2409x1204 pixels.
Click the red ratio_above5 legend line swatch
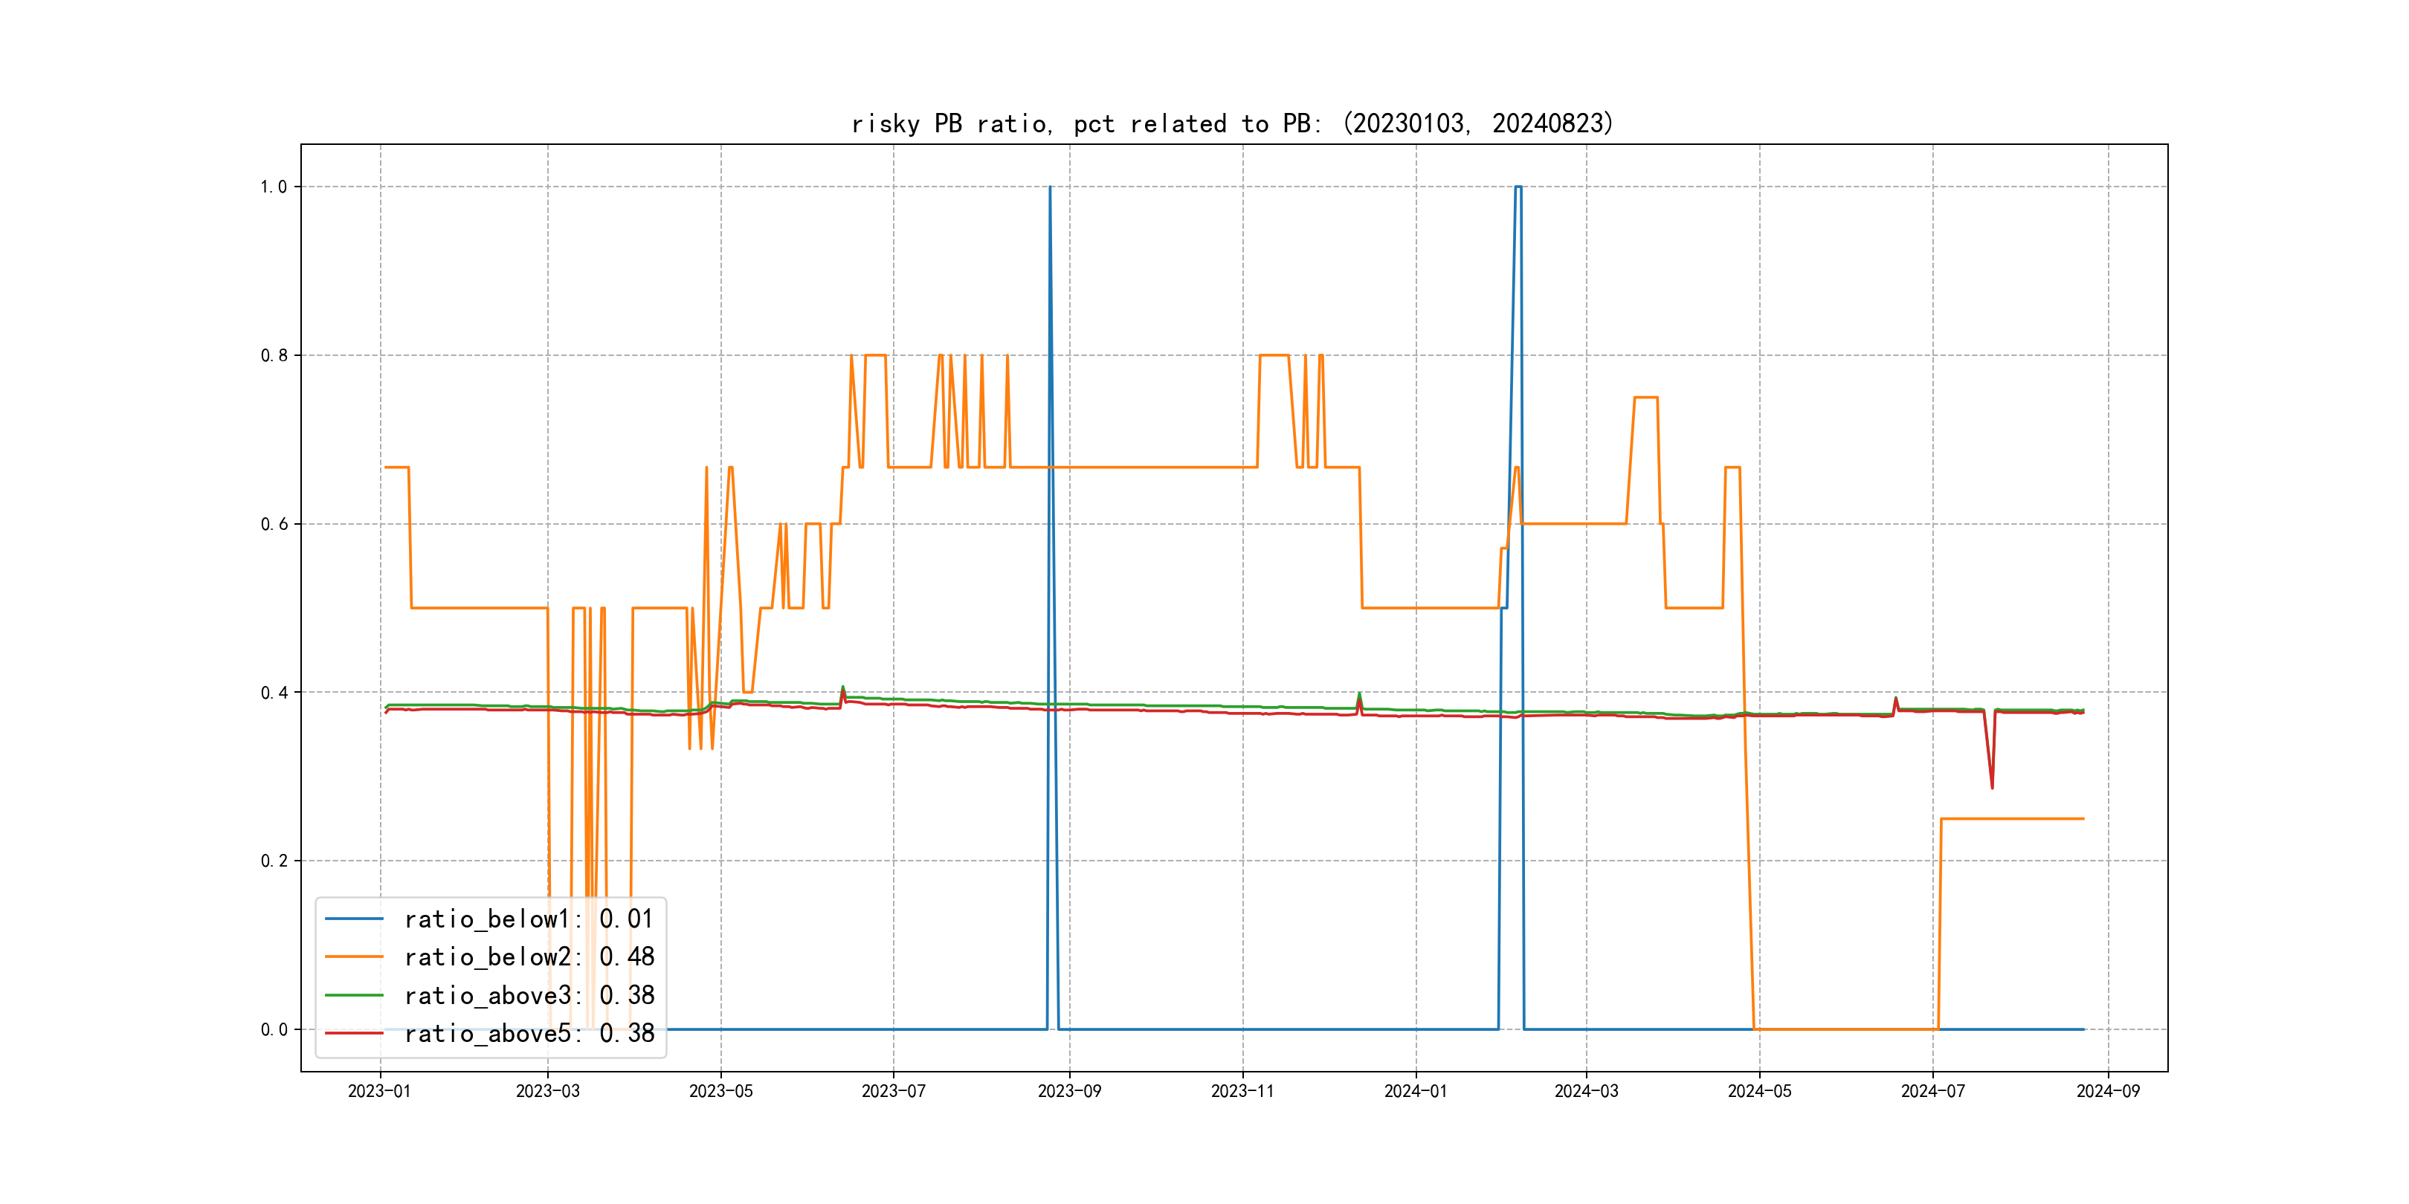(x=353, y=1033)
